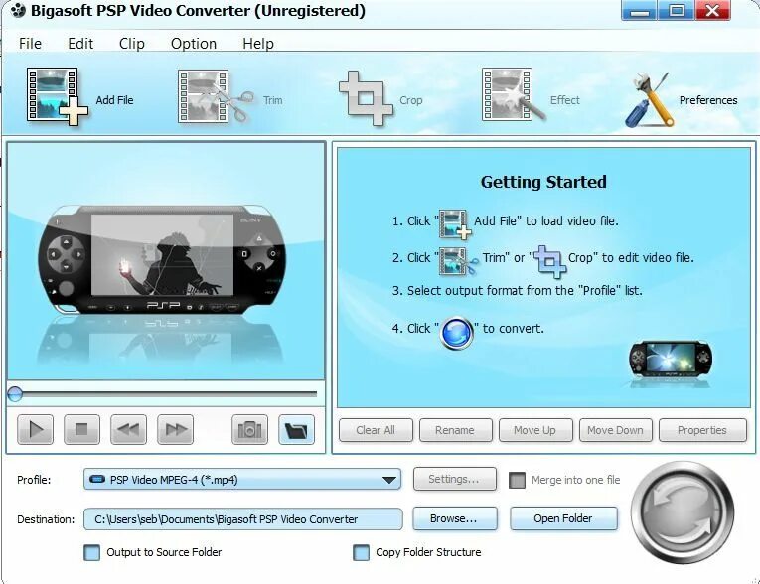Click the Crop icon in Getting Started

click(x=549, y=262)
